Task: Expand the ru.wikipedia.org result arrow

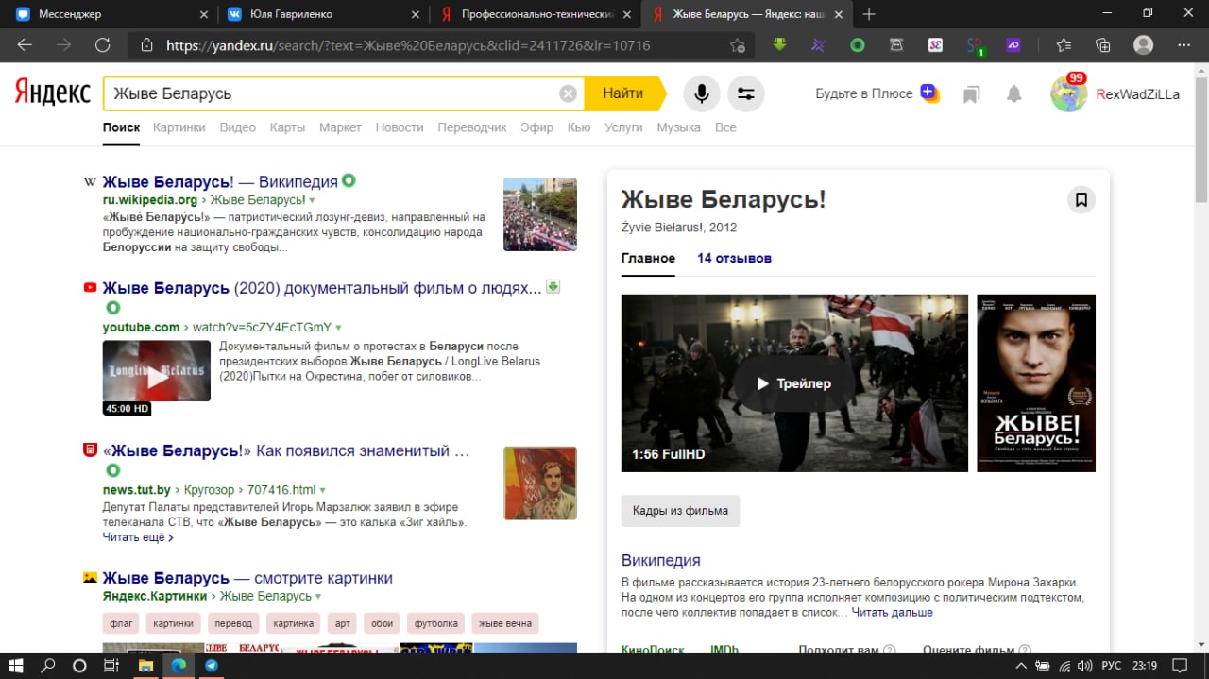Action: (312, 200)
